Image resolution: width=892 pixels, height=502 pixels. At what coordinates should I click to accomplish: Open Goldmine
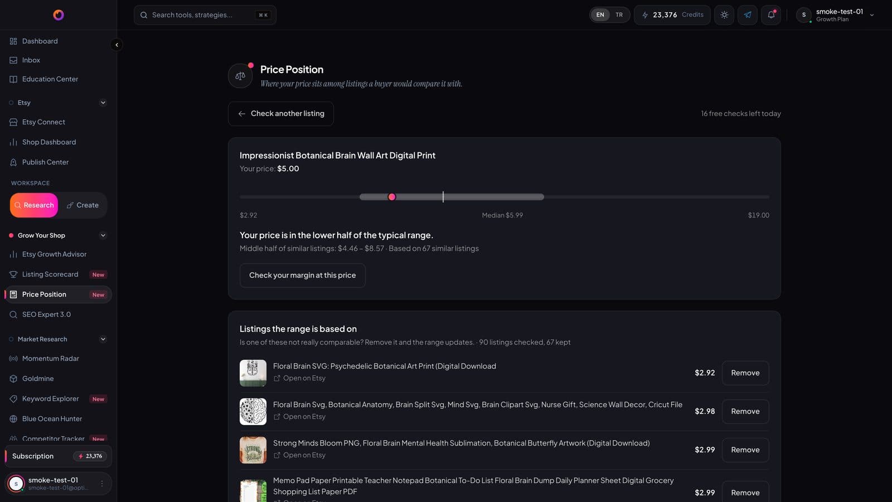58,379
